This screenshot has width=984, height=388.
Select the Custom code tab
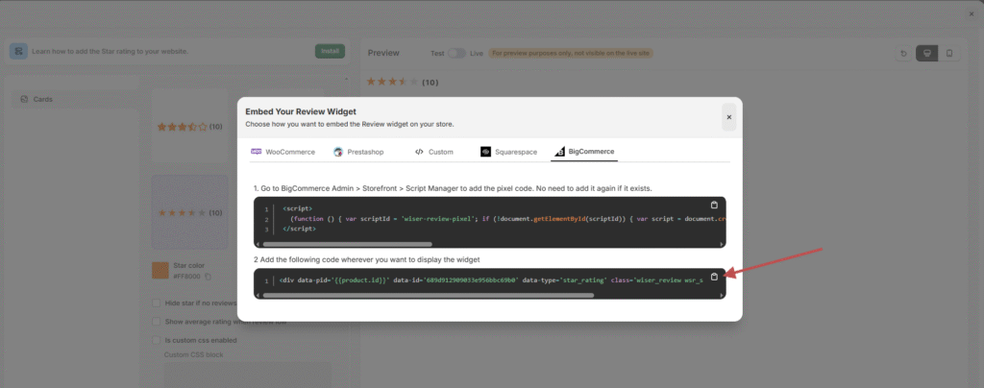click(433, 152)
